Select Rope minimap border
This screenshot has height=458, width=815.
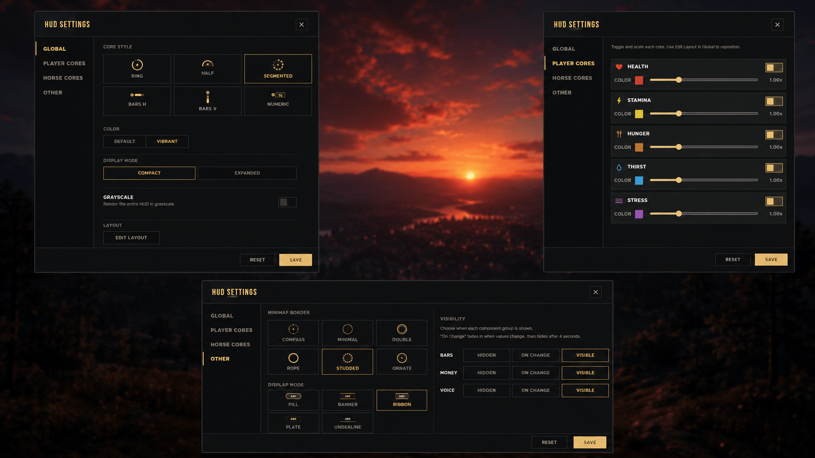pyautogui.click(x=293, y=362)
